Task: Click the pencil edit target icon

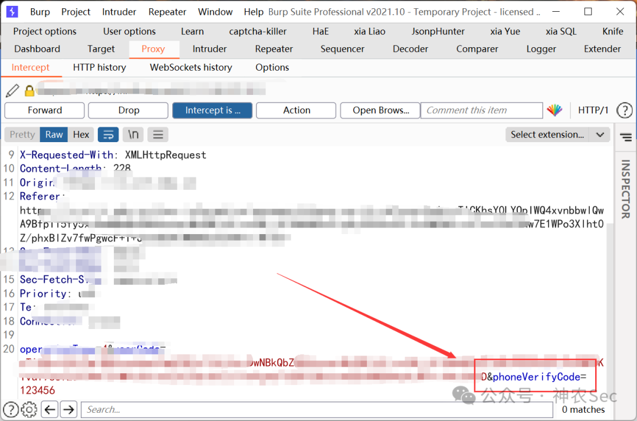Action: point(12,90)
